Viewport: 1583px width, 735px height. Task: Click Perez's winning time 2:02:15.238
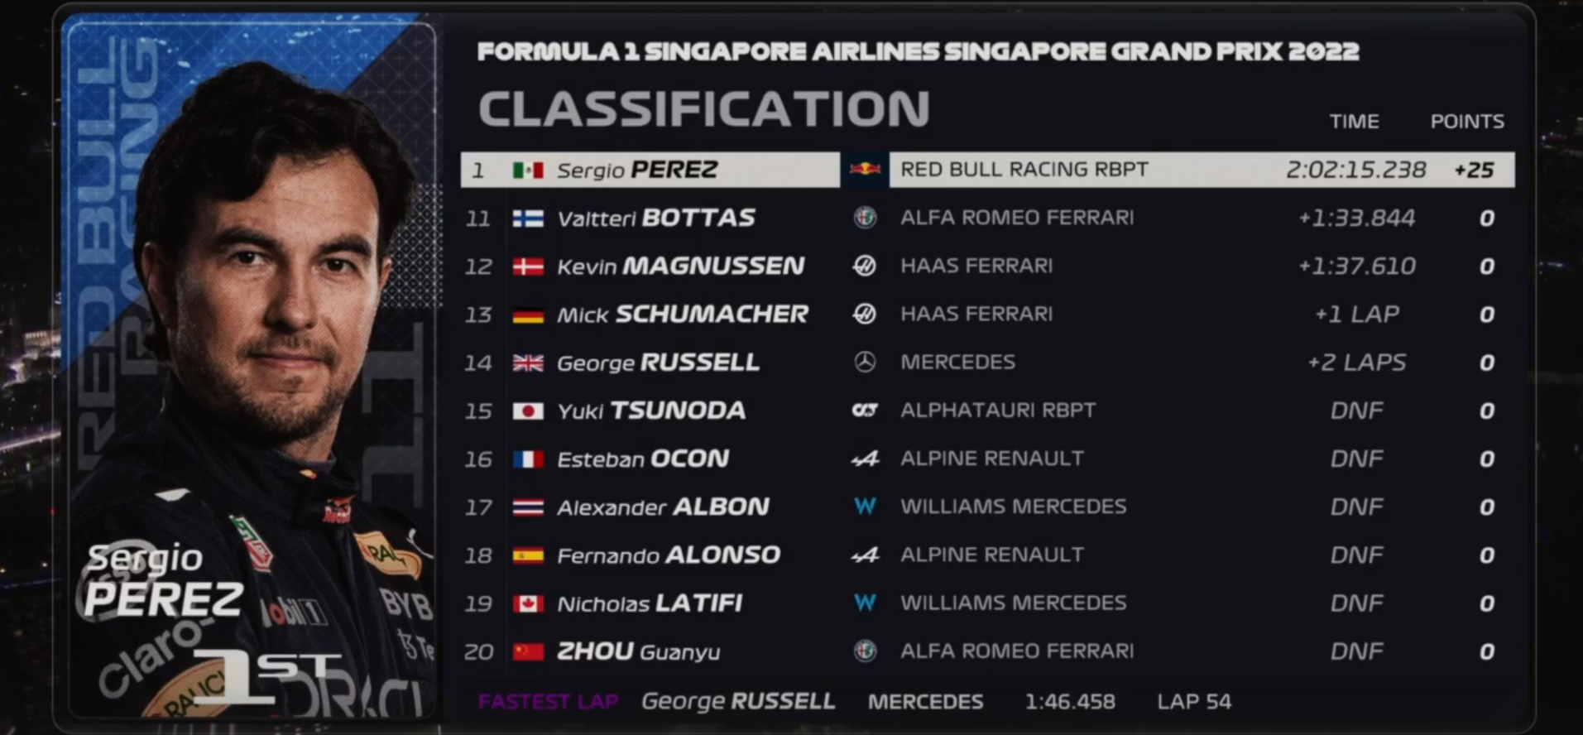coord(1355,170)
